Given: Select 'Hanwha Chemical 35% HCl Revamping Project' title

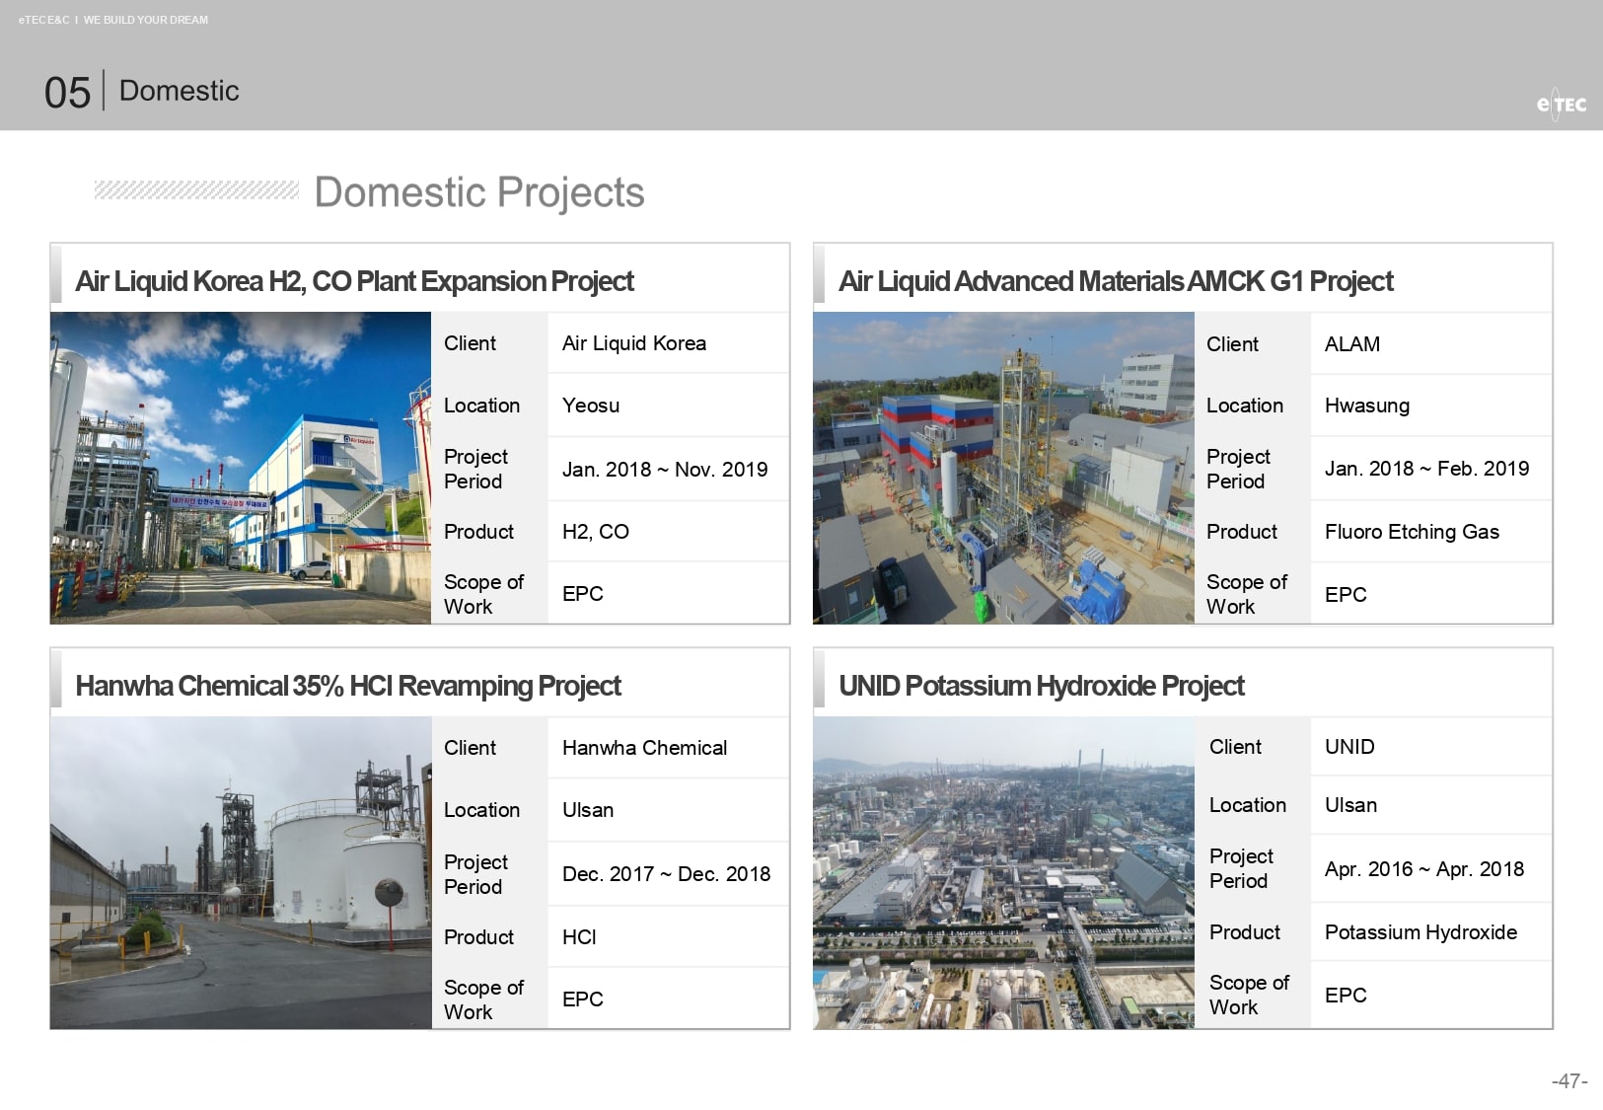Looking at the screenshot, I should (348, 686).
